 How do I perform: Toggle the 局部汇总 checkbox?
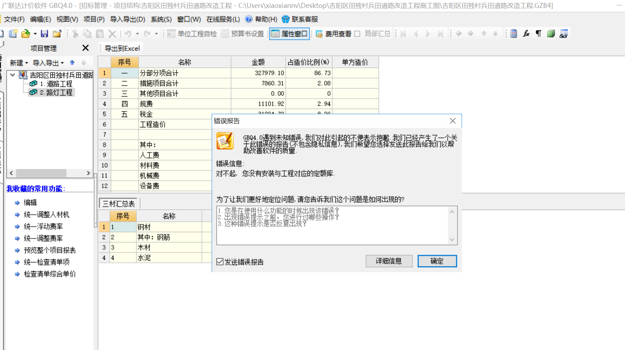pyautogui.click(x=357, y=33)
